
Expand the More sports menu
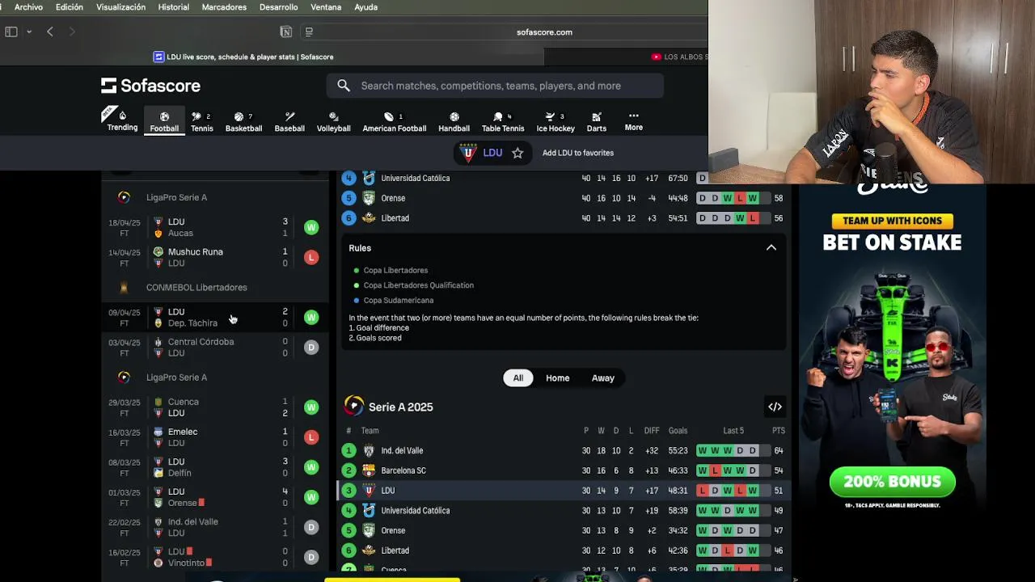pyautogui.click(x=634, y=121)
